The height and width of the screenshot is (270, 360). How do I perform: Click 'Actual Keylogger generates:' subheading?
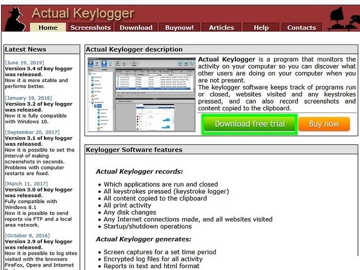click(143, 239)
